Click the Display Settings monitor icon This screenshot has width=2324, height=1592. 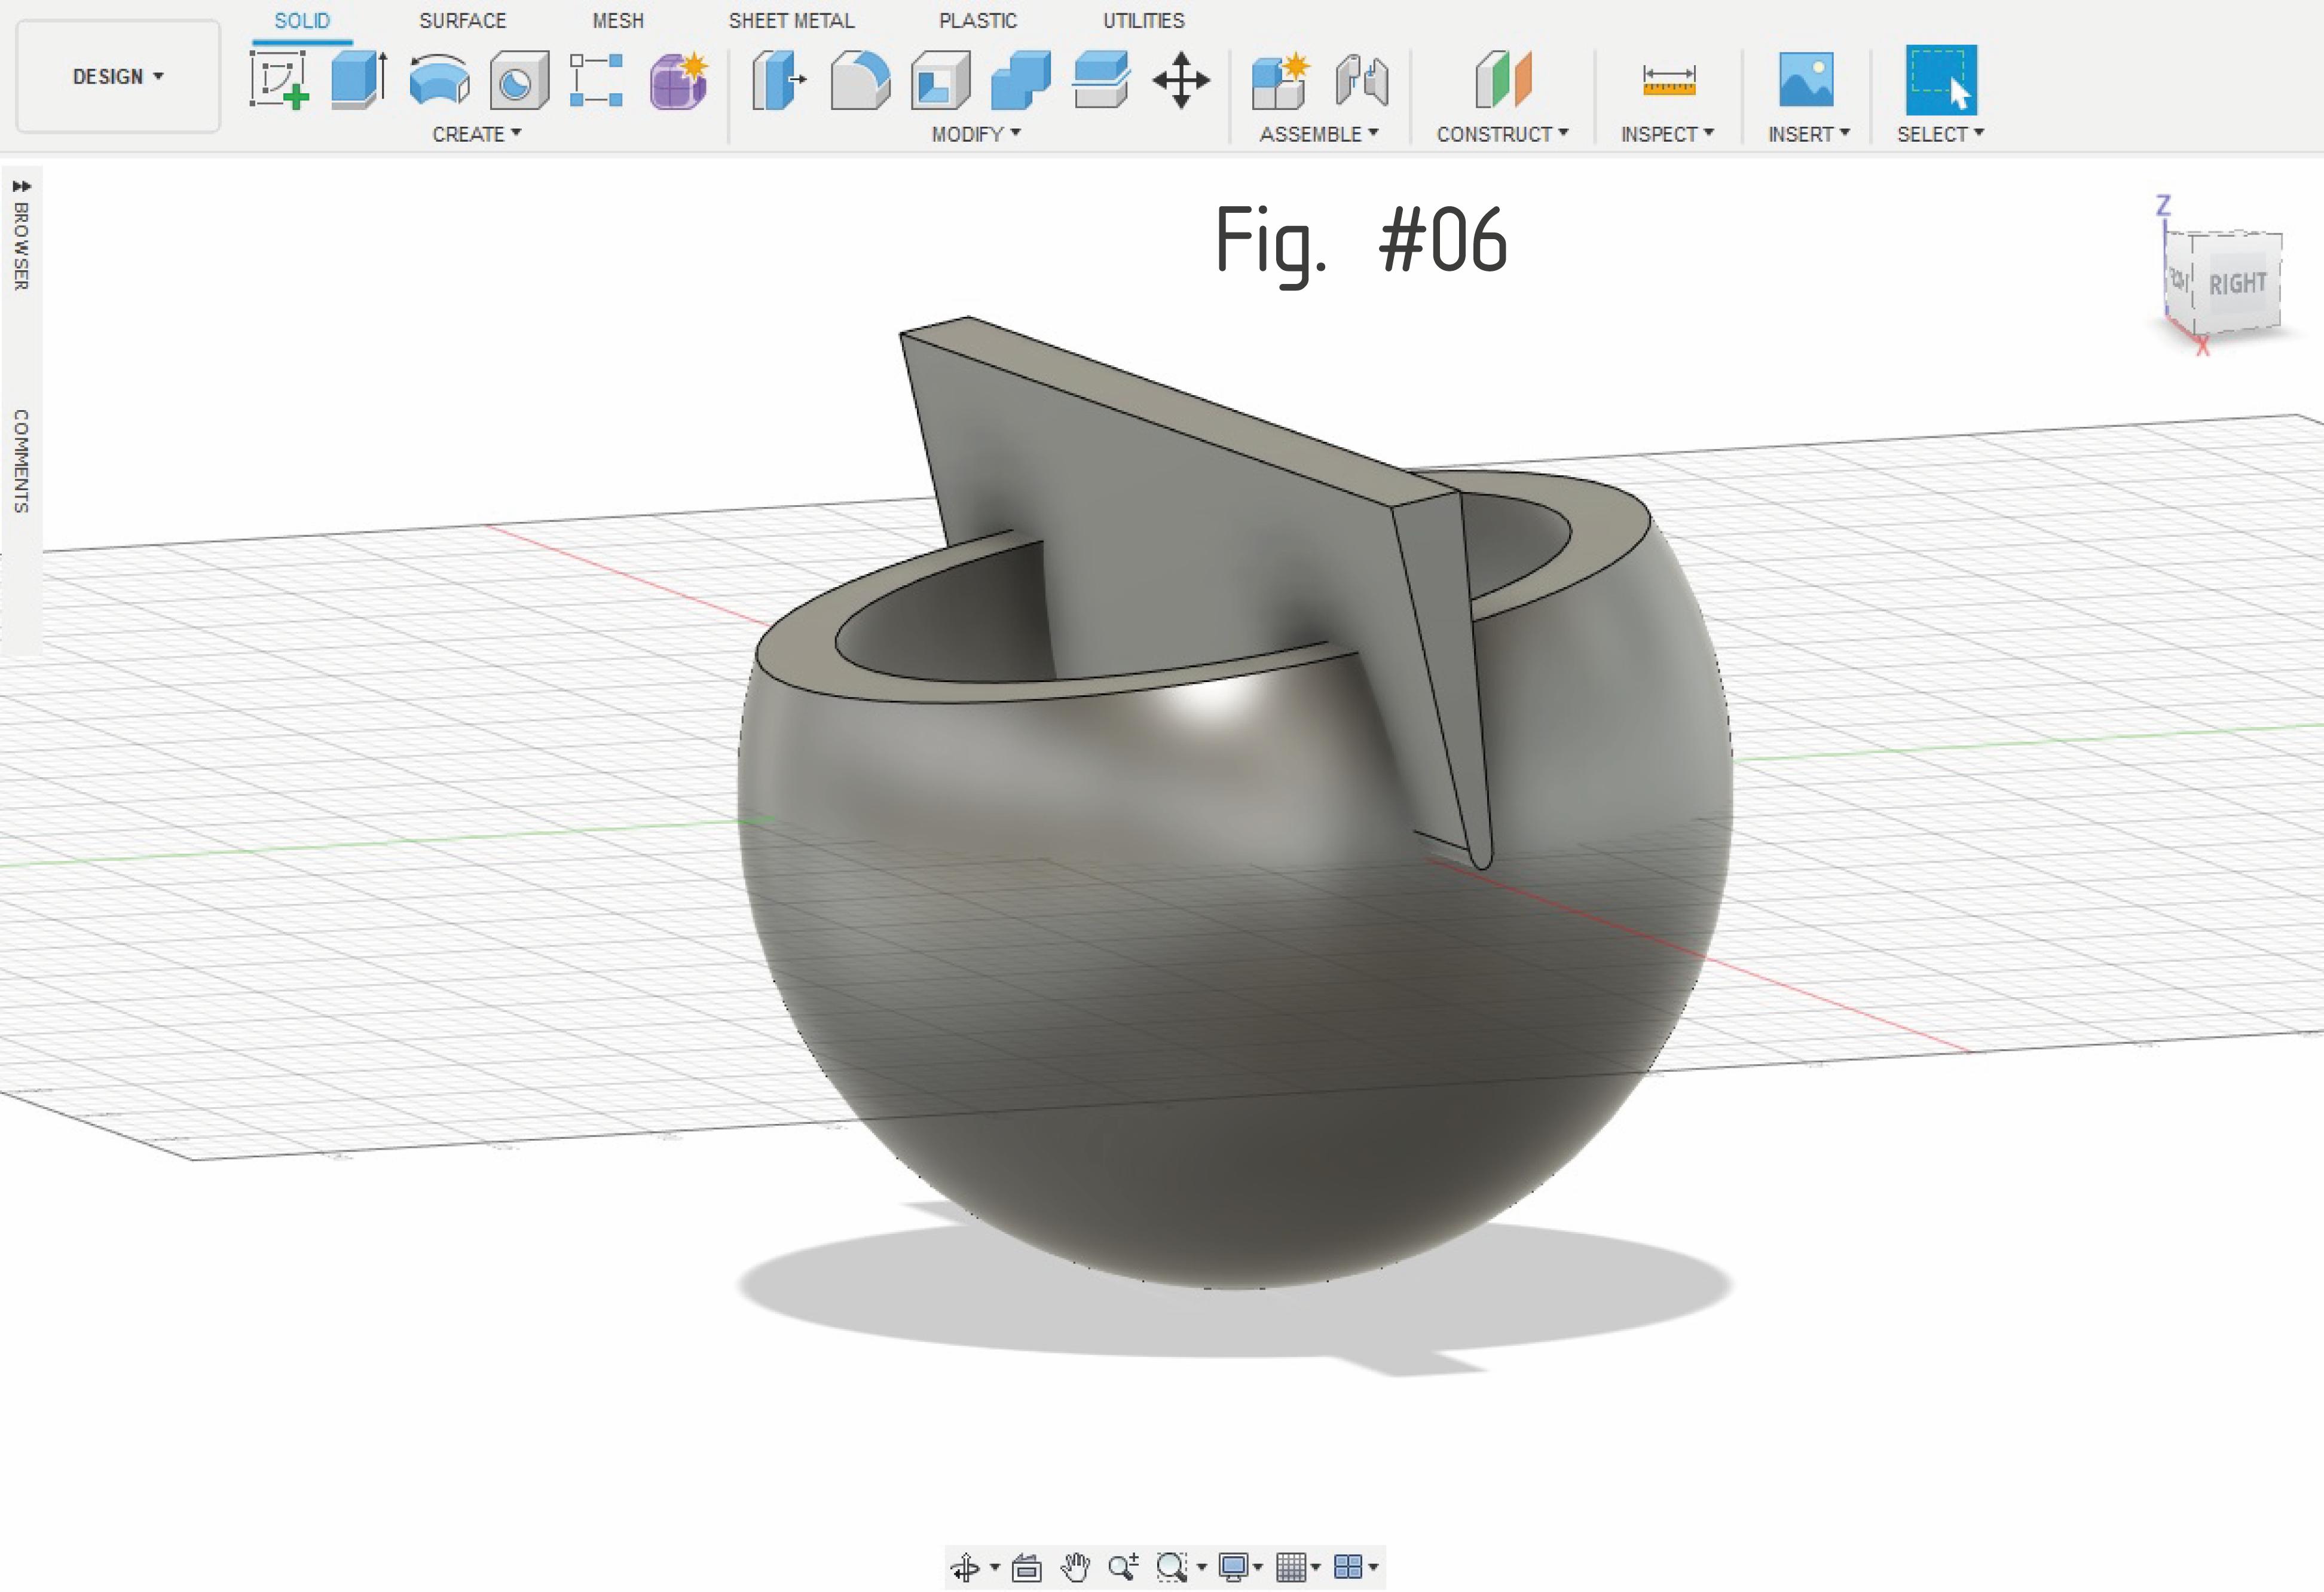pyautogui.click(x=1233, y=1567)
